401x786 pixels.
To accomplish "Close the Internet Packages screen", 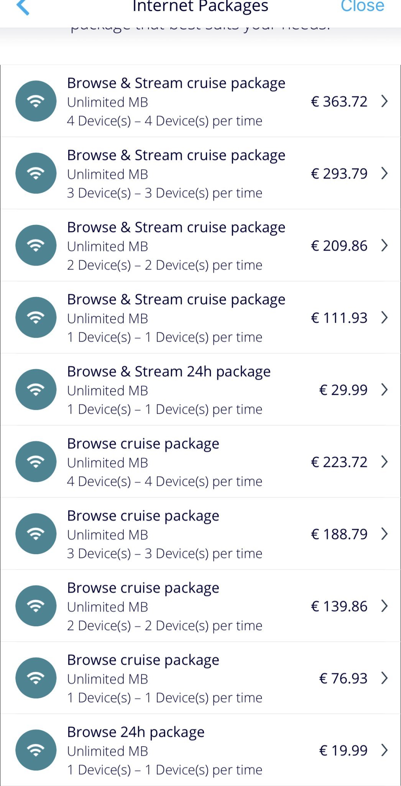I will 362,6.
